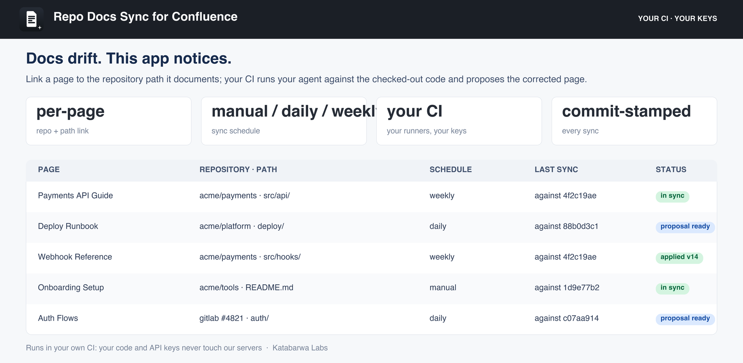743x363 pixels.
Task: Click the REPOSITORY · PATH column header
Action: pyautogui.click(x=238, y=169)
